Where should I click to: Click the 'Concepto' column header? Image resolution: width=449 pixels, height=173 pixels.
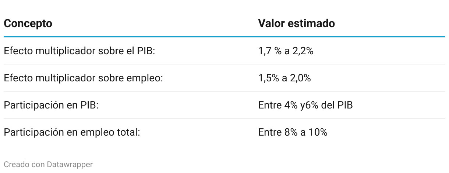pyautogui.click(x=28, y=24)
